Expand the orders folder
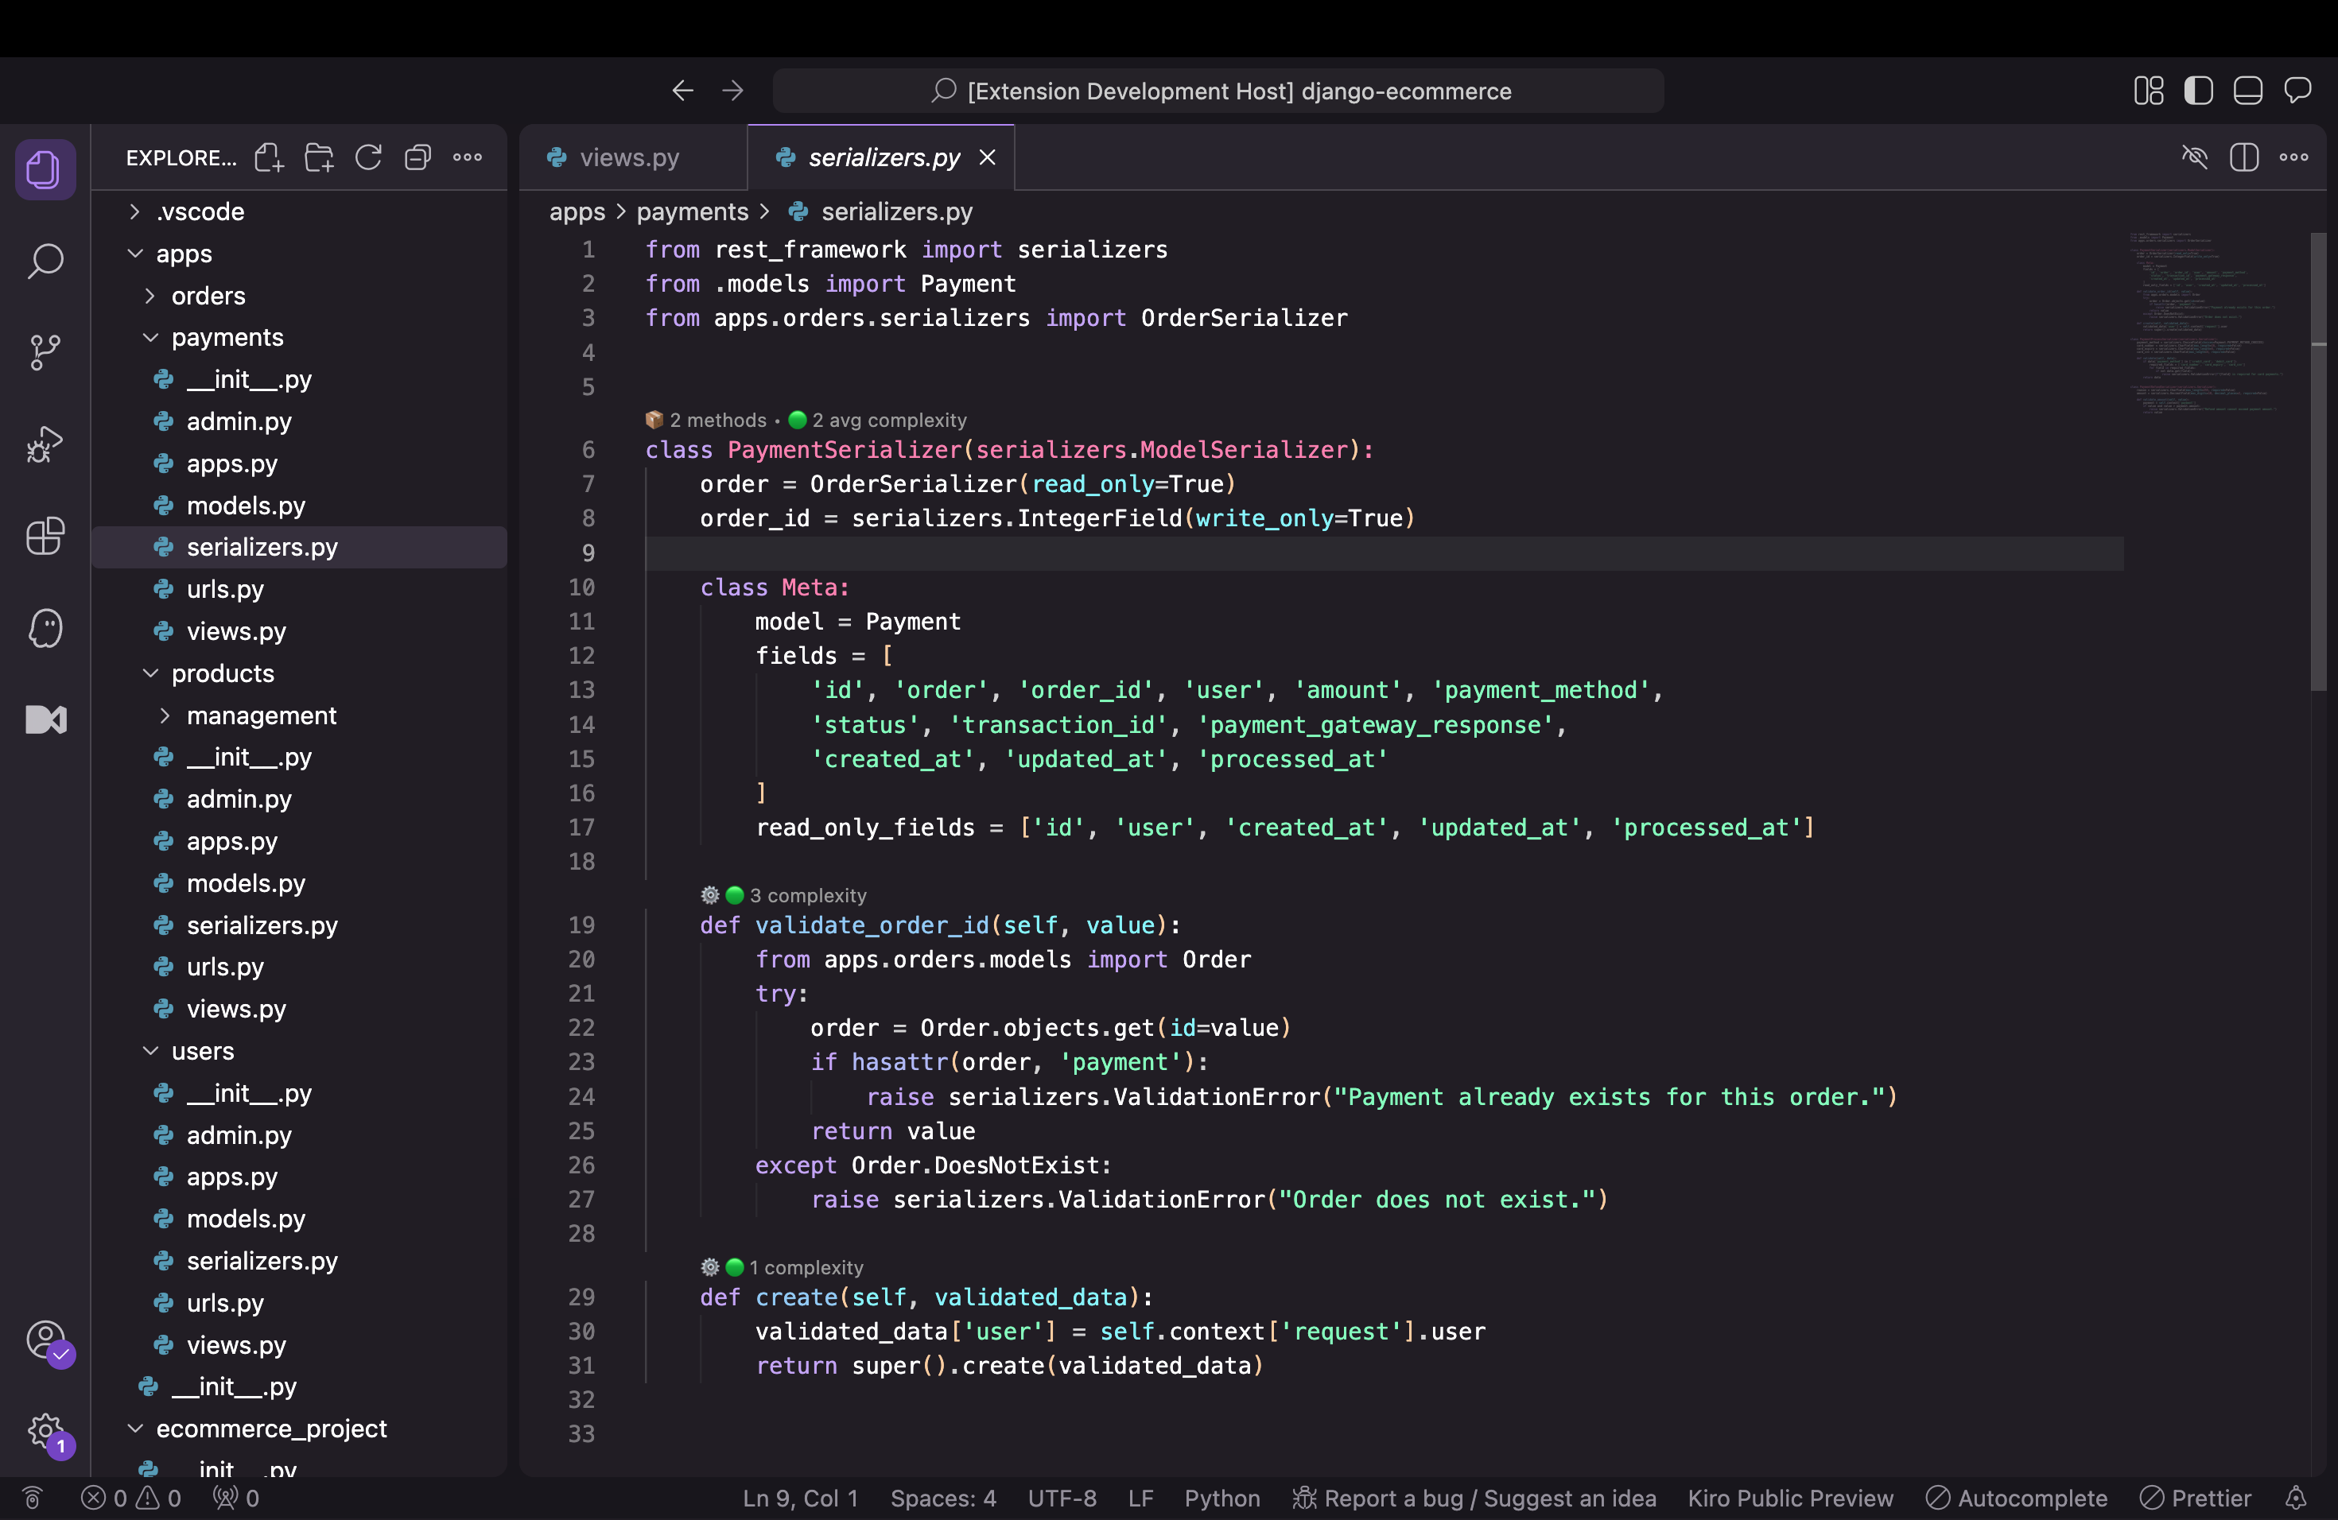Viewport: 2338px width, 1520px height. pos(208,296)
